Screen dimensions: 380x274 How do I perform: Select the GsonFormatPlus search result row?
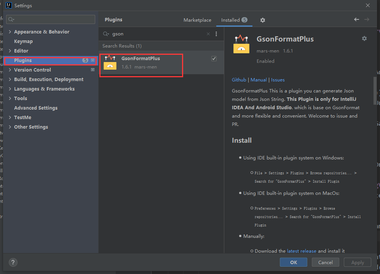[x=161, y=62]
